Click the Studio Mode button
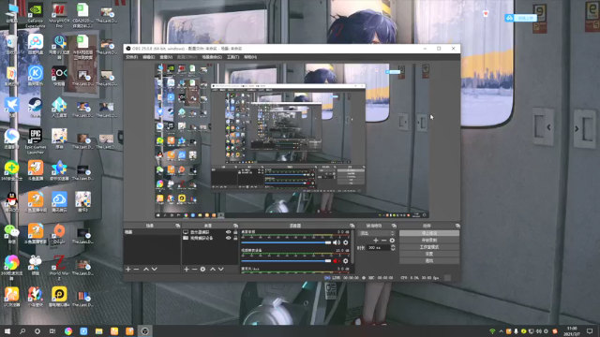 click(x=429, y=247)
